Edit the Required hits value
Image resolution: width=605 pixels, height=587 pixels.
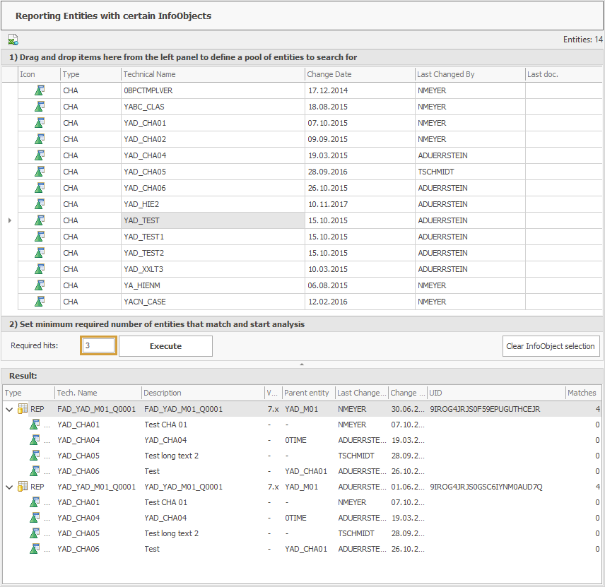tap(99, 345)
